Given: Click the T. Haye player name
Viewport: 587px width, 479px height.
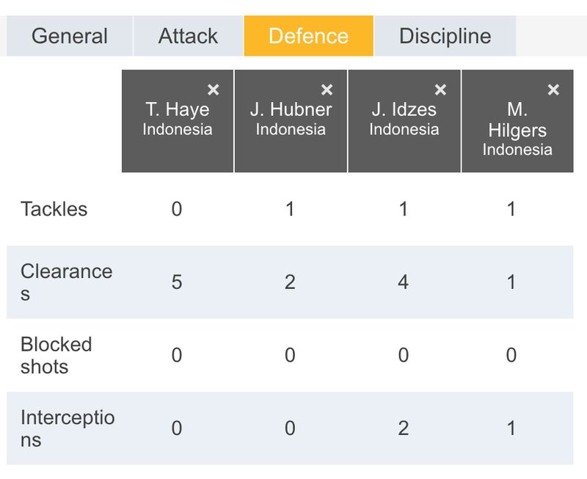Looking at the screenshot, I should point(178,109).
